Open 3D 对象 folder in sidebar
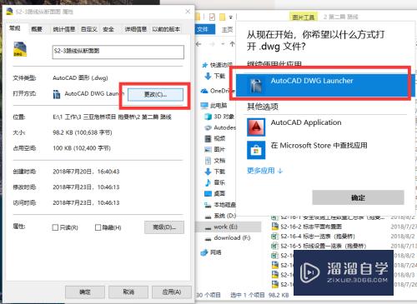 [x=219, y=117]
